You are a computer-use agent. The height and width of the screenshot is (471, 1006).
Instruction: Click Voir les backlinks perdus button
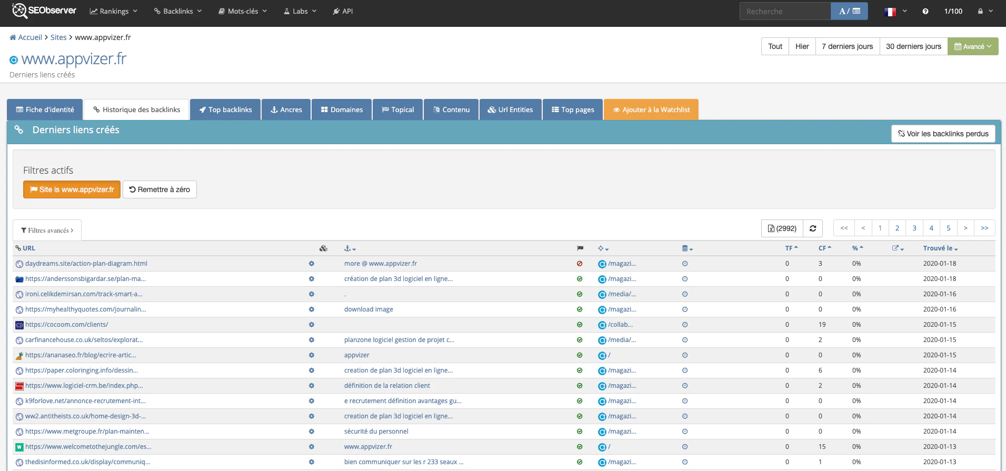tap(943, 134)
